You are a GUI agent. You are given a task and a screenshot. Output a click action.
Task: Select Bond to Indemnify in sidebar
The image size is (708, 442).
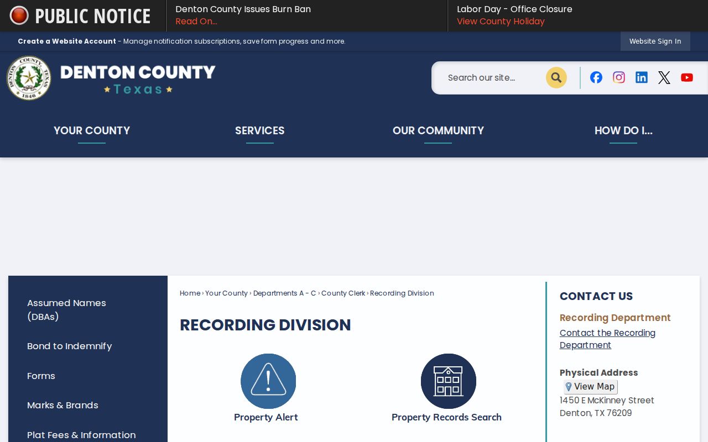(x=70, y=346)
